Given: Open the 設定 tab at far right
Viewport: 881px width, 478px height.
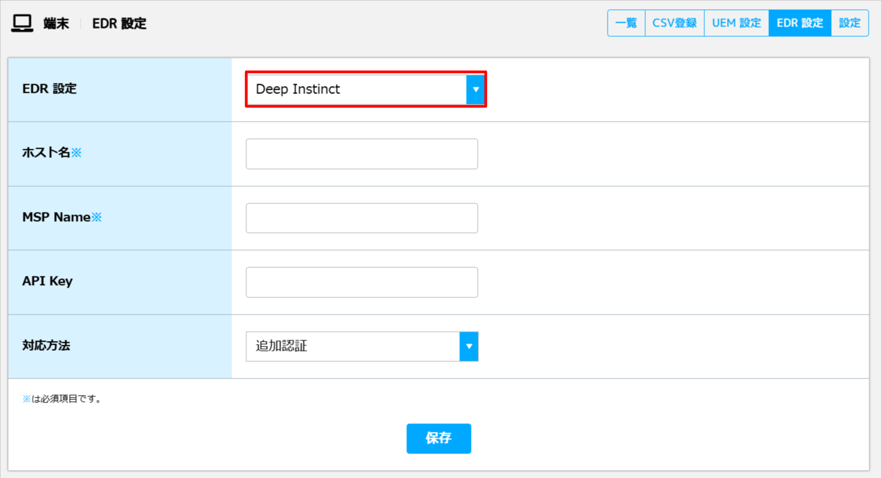Looking at the screenshot, I should tap(850, 23).
